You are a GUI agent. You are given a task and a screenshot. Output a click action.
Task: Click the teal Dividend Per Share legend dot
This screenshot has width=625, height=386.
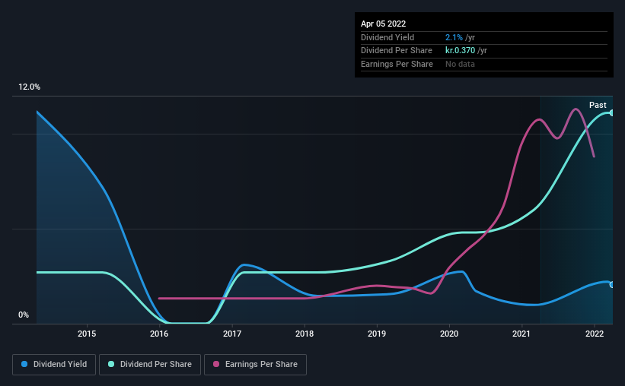pos(111,364)
